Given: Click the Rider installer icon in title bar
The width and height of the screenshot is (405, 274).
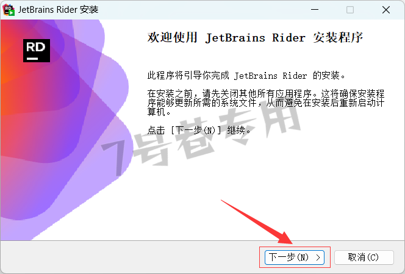Looking at the screenshot, I should point(9,10).
